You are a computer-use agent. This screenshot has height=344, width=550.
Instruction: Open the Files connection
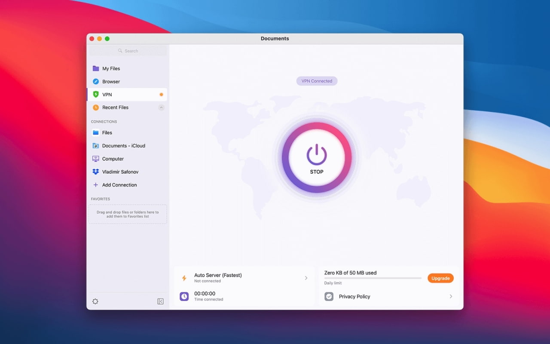pyautogui.click(x=127, y=133)
